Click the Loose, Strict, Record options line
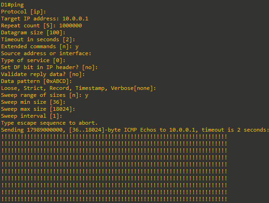269x203 pixels. 79,88
